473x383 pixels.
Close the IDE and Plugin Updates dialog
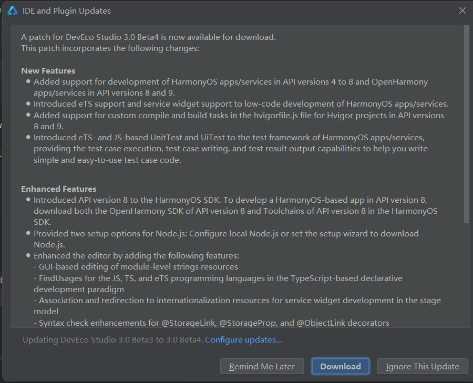(x=462, y=11)
